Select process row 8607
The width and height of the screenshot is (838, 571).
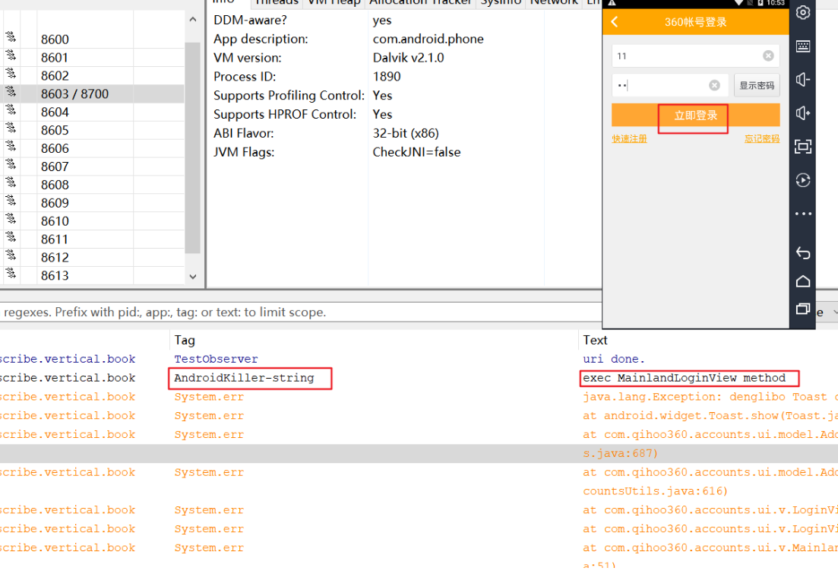click(x=92, y=167)
